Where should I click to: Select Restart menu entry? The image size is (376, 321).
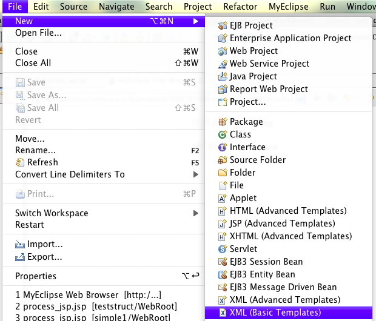coord(104,225)
